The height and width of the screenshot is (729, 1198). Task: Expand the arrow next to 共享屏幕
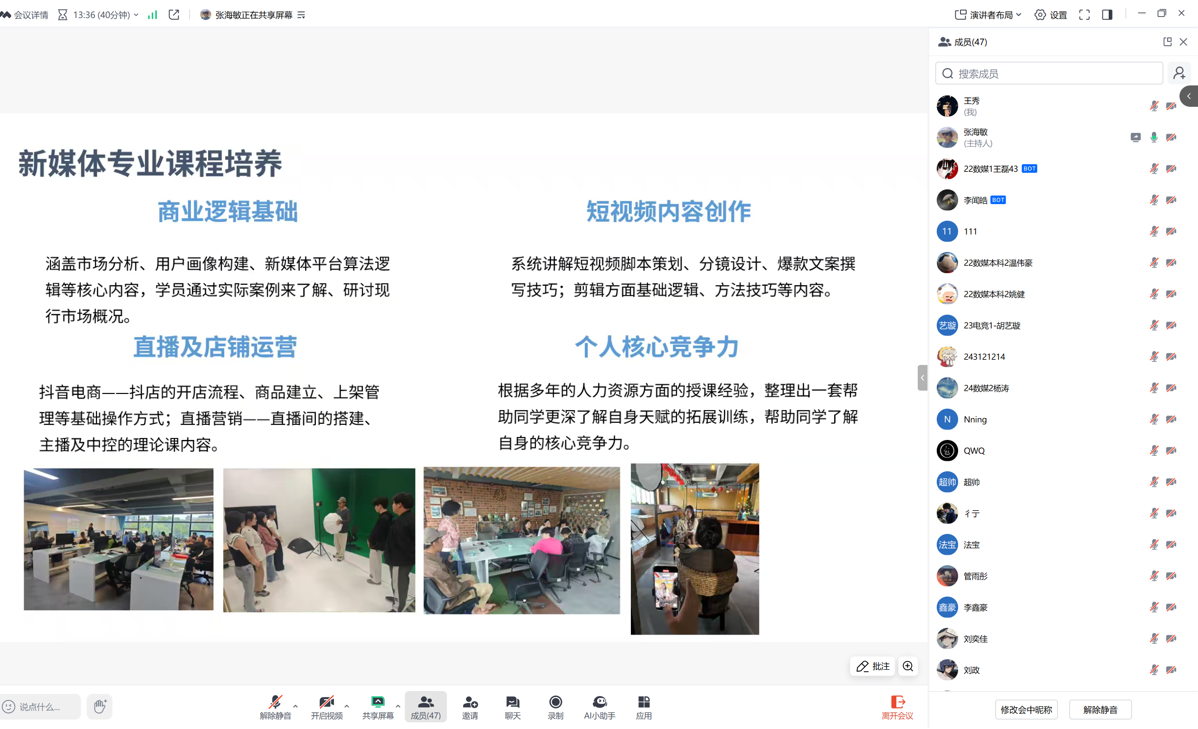[398, 707]
